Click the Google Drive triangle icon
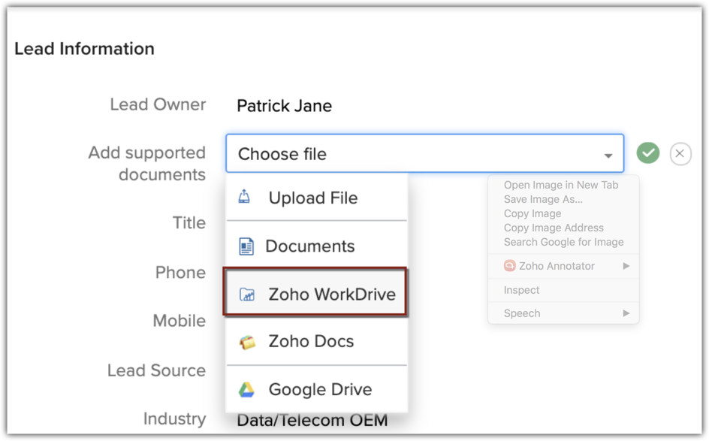 coord(246,389)
